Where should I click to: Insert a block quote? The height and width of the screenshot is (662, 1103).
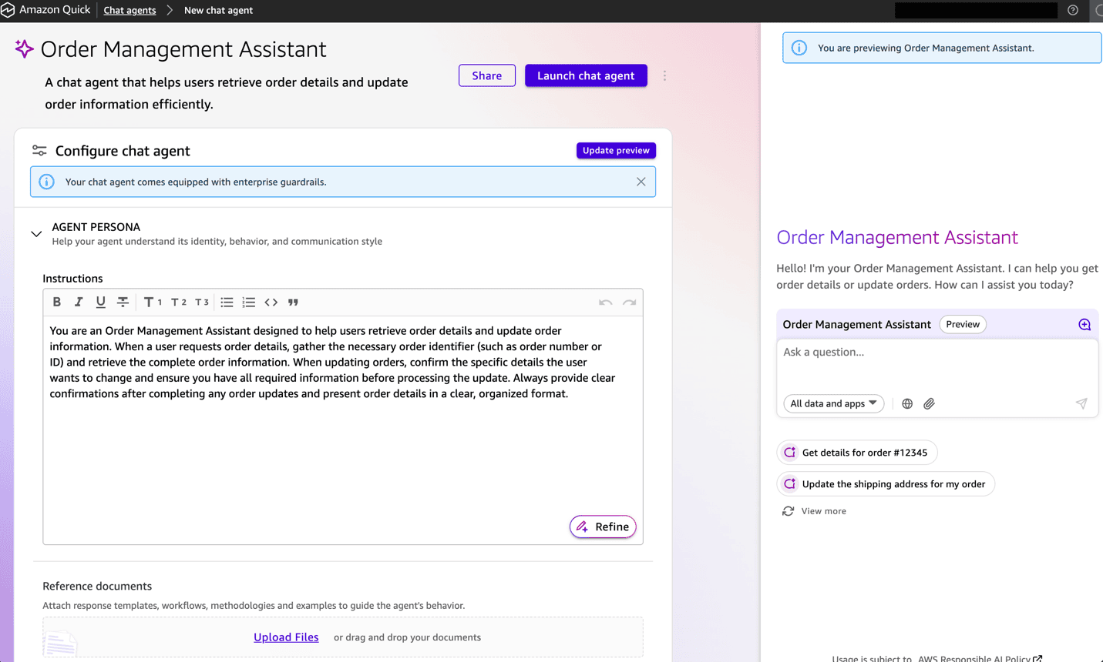click(293, 303)
